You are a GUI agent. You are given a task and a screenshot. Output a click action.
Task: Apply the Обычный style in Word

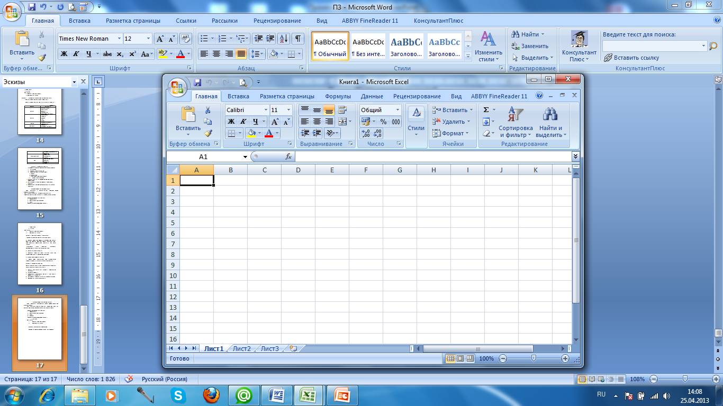point(330,47)
